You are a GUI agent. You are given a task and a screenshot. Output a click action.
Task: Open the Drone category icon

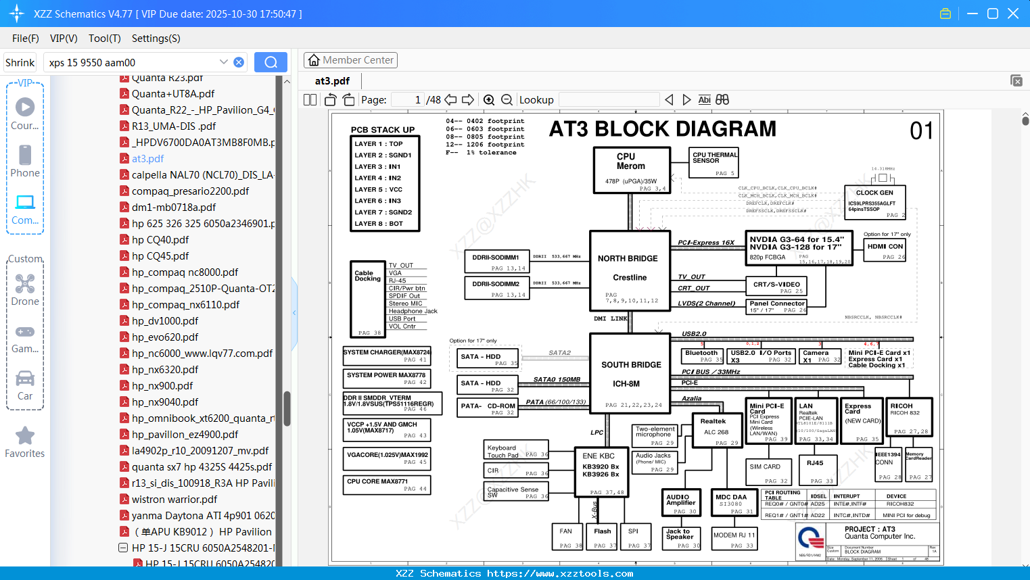click(25, 290)
